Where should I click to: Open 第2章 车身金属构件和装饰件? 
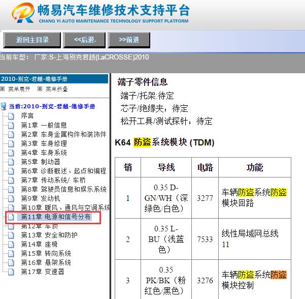click(x=63, y=134)
